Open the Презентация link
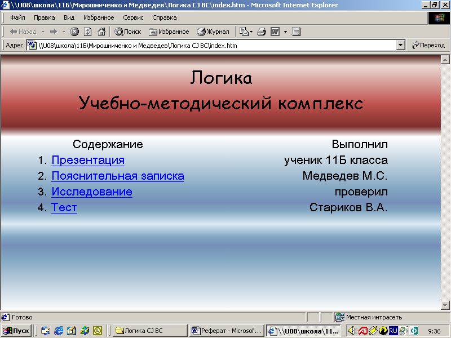The image size is (451, 338). click(x=88, y=160)
